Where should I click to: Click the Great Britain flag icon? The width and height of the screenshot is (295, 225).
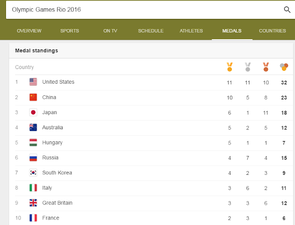pos(33,203)
